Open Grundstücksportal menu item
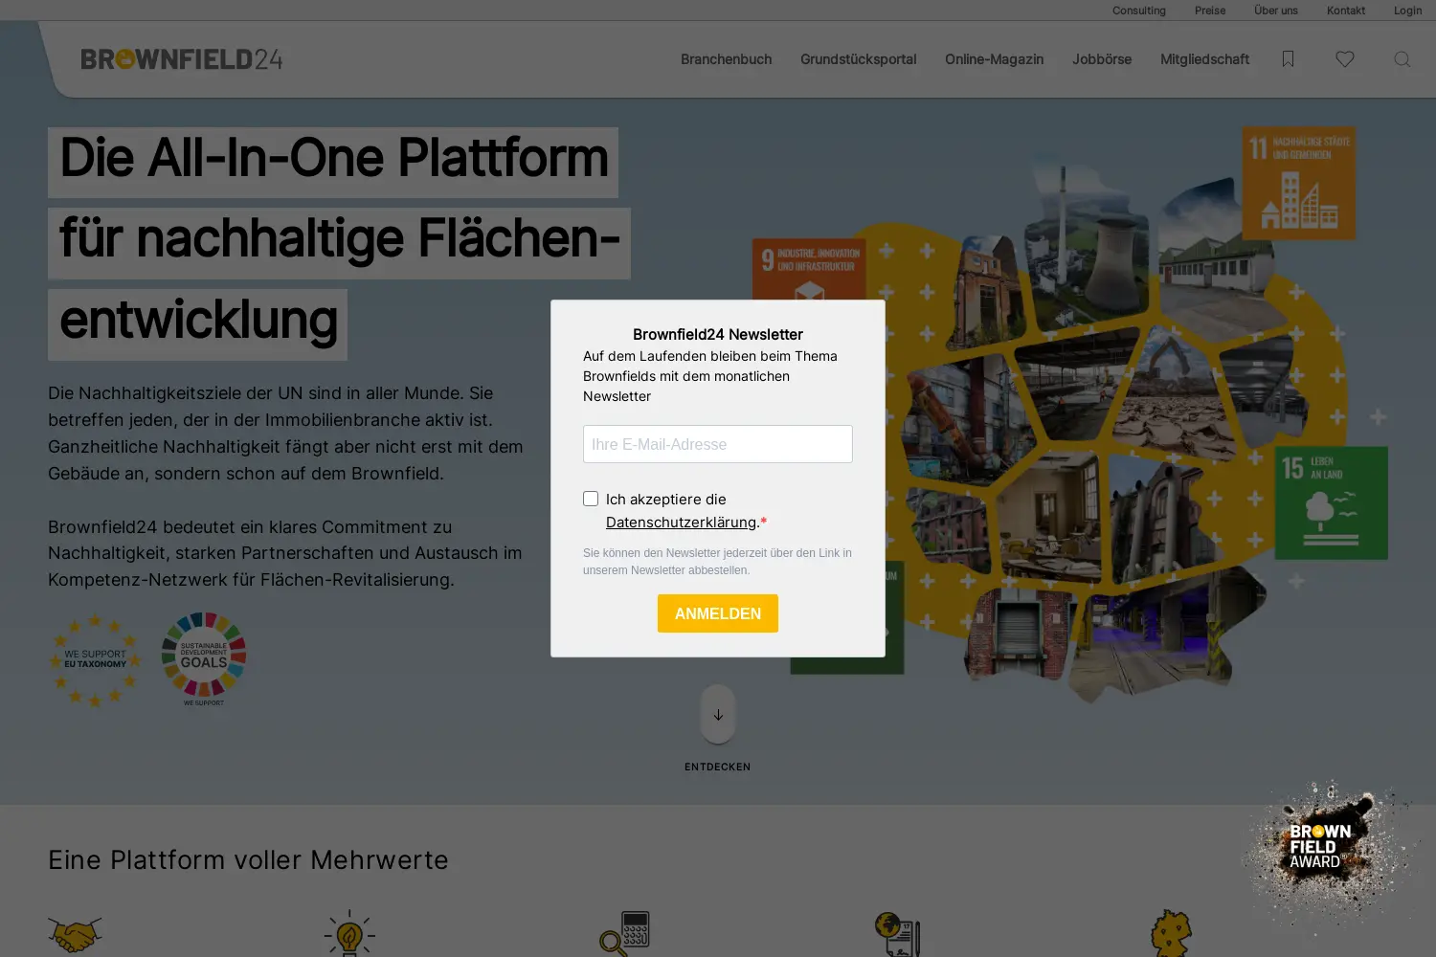 [859, 59]
